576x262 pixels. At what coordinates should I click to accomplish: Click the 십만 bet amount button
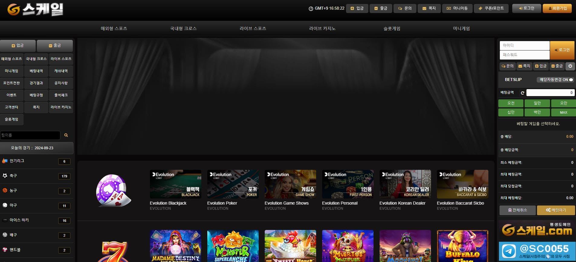(511, 112)
